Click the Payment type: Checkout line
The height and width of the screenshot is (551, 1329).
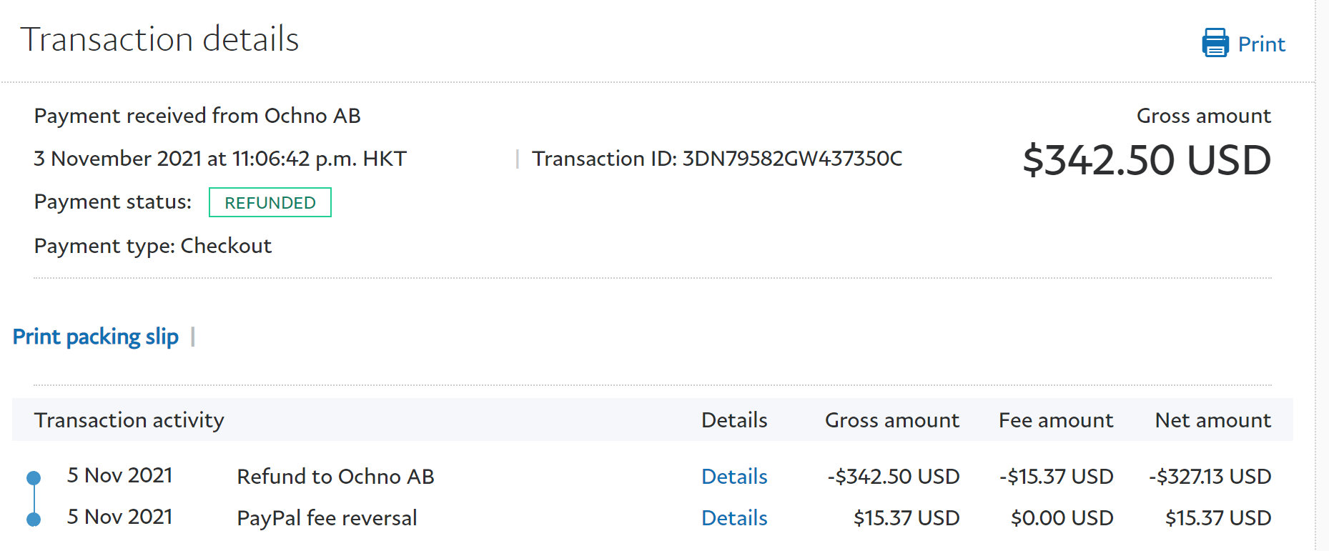point(153,246)
